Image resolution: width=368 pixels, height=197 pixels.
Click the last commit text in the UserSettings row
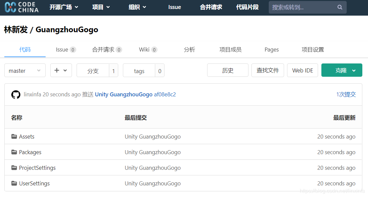click(153, 183)
